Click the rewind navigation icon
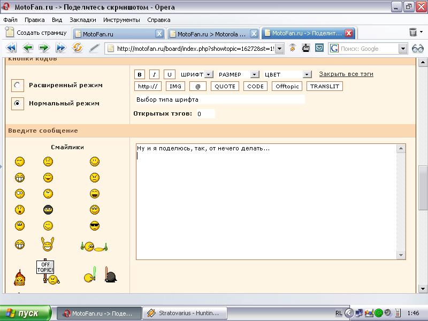The height and width of the screenshot is (321, 428). pos(11,48)
